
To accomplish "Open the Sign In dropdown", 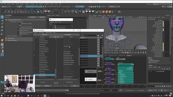I will pos(114,6).
